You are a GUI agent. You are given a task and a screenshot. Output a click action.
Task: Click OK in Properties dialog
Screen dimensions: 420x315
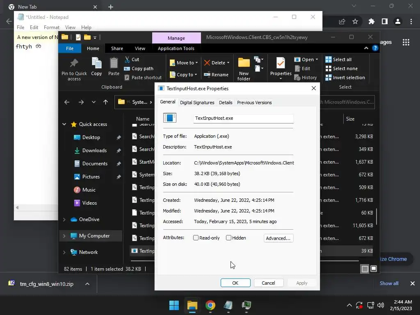[235, 283]
